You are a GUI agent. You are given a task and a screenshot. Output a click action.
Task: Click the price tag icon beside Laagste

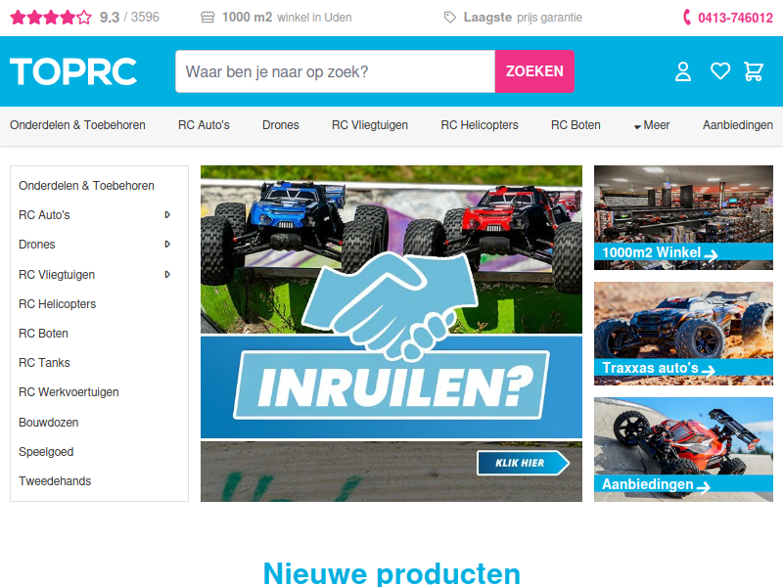tap(450, 18)
